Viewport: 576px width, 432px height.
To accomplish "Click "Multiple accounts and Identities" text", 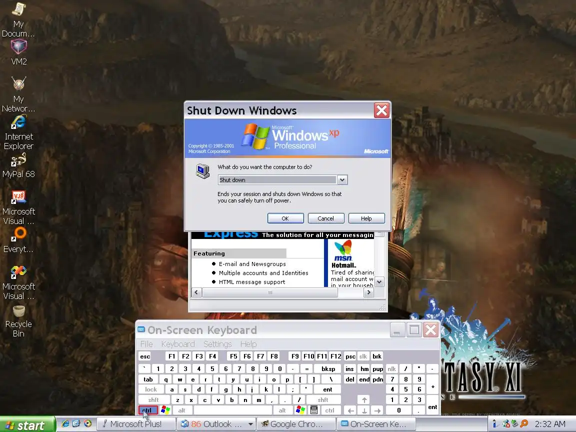I will [x=263, y=273].
